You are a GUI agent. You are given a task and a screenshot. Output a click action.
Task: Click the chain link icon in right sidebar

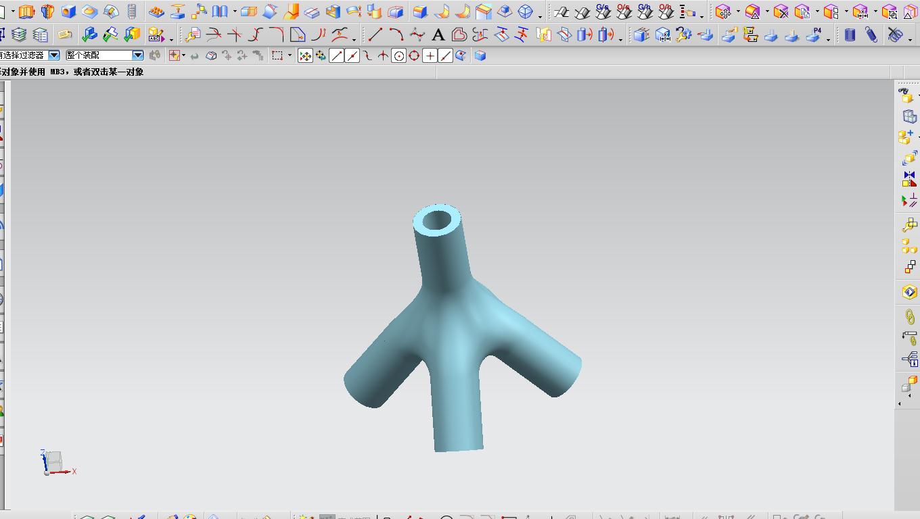(909, 316)
